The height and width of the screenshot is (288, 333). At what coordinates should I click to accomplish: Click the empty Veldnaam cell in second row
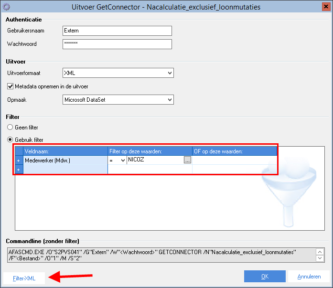click(x=65, y=170)
